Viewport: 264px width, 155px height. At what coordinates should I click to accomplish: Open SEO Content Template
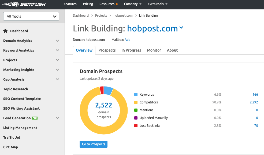tap(22, 99)
